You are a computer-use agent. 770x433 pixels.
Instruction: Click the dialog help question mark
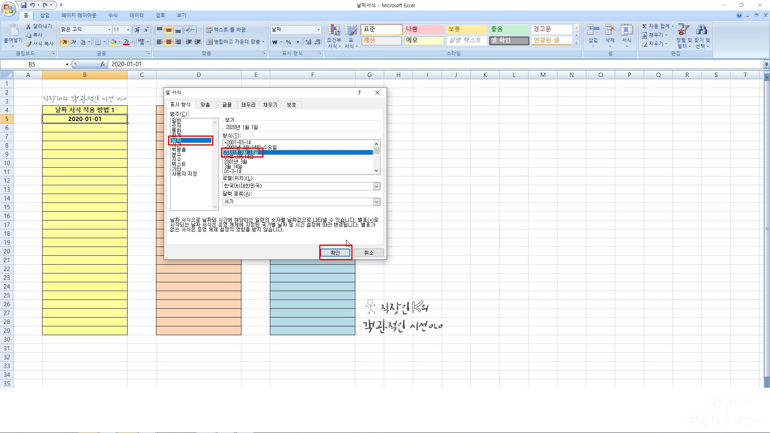tap(359, 93)
